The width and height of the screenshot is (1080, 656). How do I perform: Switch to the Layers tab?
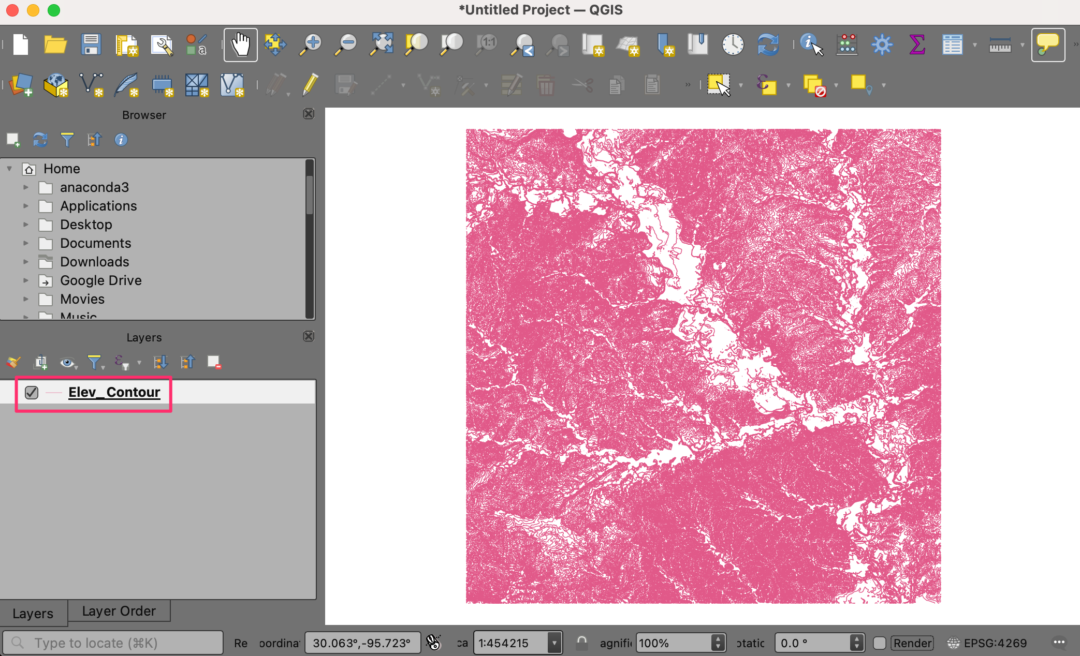point(33,614)
